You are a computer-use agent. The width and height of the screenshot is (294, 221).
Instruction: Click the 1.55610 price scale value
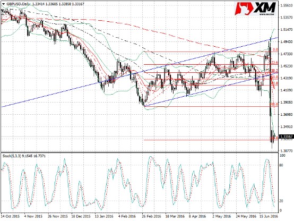287,5
